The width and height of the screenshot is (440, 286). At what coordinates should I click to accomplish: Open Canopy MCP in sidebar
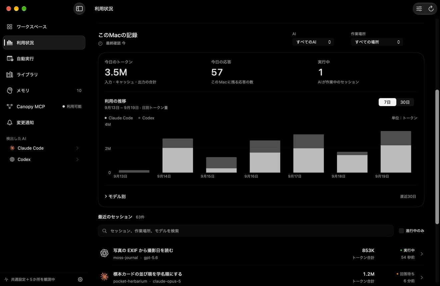[44, 106]
